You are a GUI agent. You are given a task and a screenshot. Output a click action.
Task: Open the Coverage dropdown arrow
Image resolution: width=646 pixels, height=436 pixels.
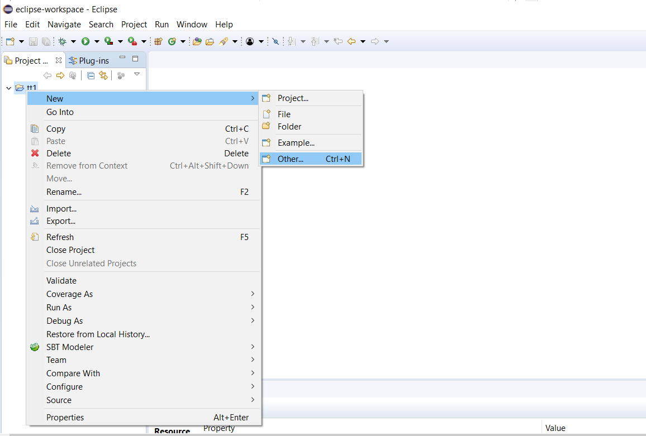[120, 41]
